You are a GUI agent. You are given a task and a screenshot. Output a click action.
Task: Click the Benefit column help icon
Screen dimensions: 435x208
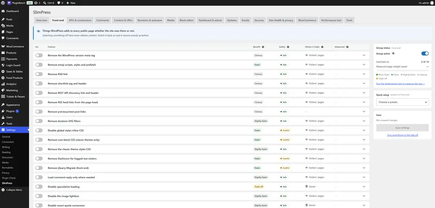click(x=263, y=47)
